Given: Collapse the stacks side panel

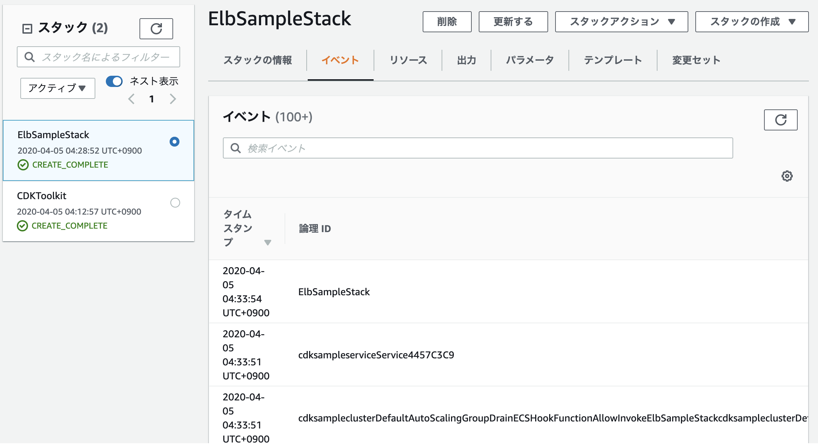Looking at the screenshot, I should [x=28, y=28].
